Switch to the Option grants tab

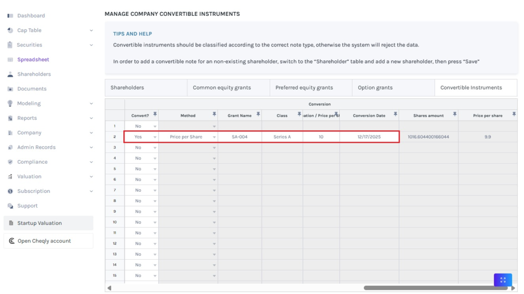coord(375,88)
